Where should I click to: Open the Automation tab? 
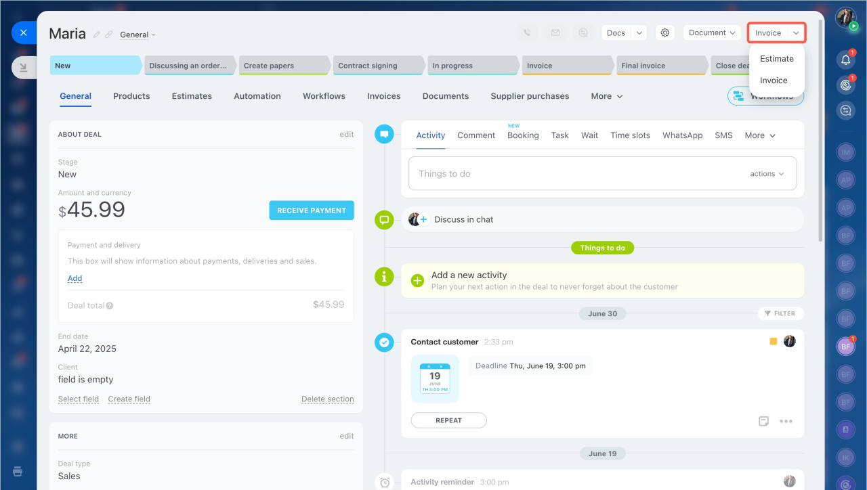pos(257,96)
